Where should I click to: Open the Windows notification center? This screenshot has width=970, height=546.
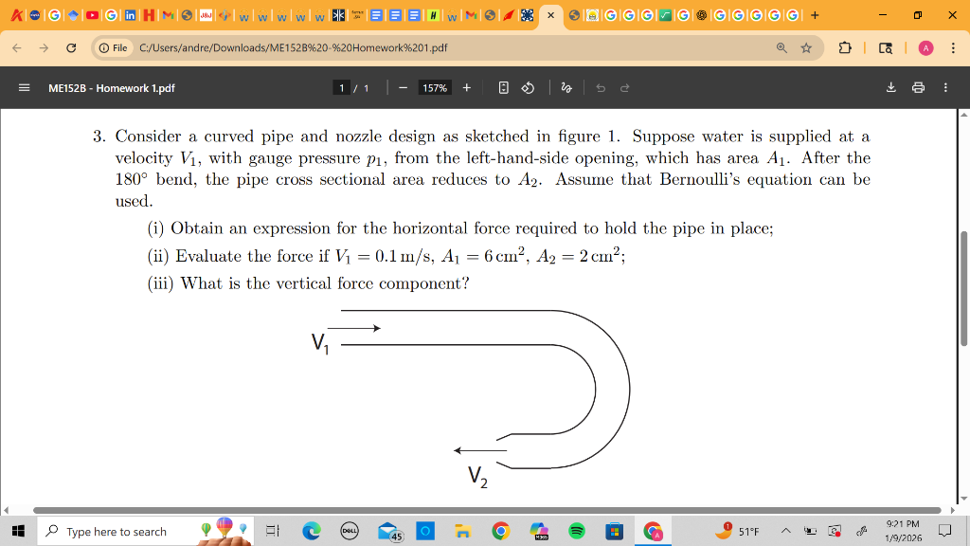[944, 531]
